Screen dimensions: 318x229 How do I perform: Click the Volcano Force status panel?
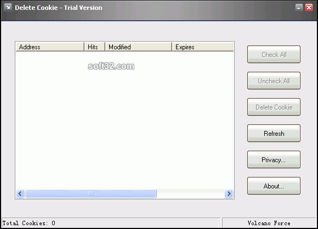point(269,223)
